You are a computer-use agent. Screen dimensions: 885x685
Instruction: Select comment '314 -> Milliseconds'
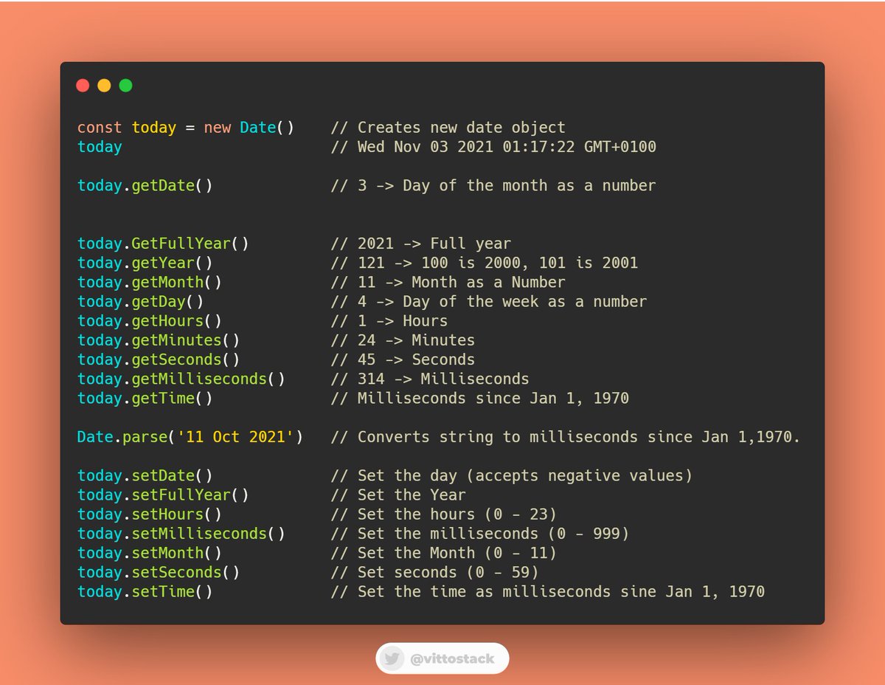click(x=443, y=379)
